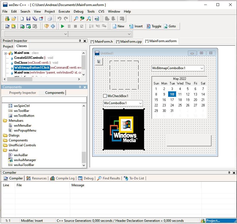The width and height of the screenshot is (237, 224).
Task: Expand the MainForm class tree node
Action: [5, 53]
